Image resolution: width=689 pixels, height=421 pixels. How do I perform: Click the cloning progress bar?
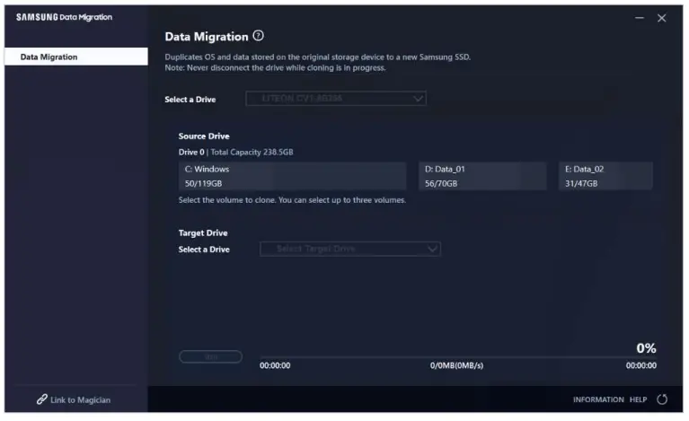tap(458, 357)
